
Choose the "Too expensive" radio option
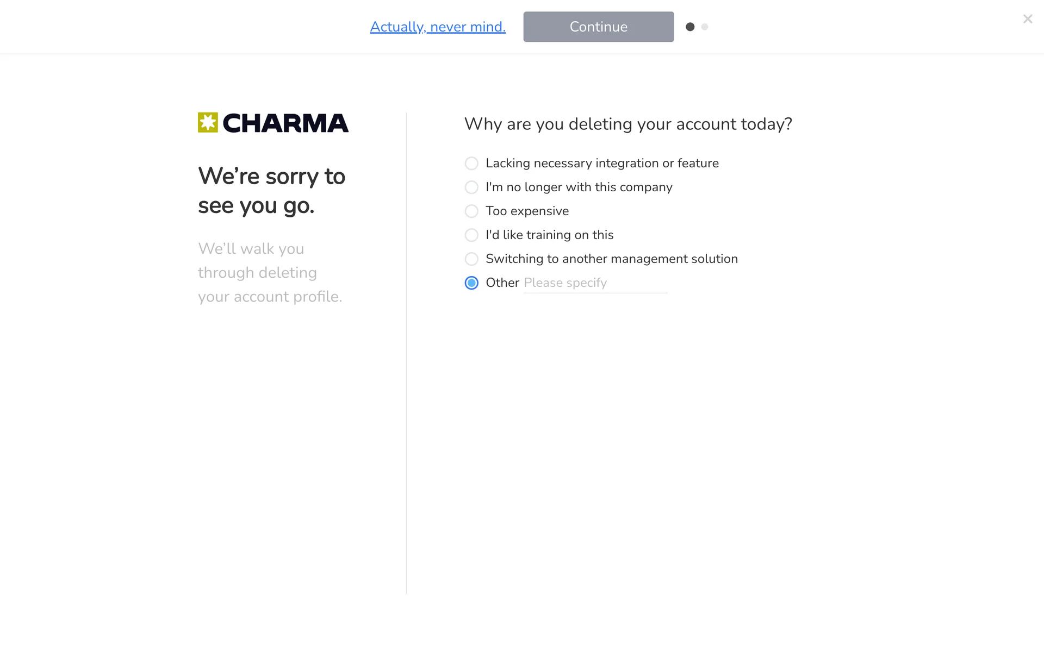[x=471, y=211]
